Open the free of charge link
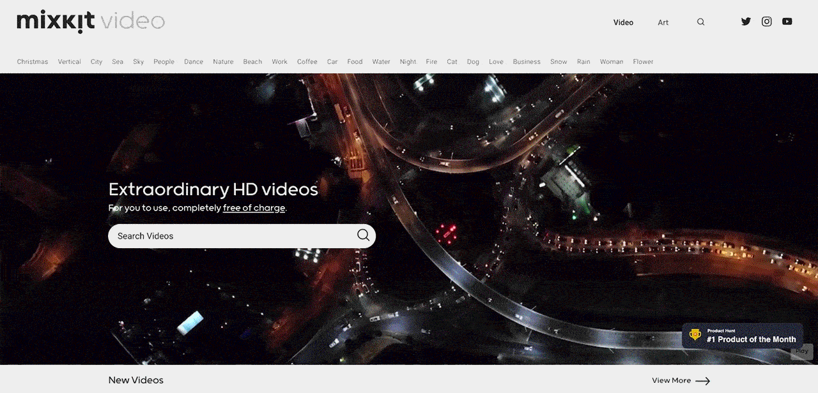Image resolution: width=818 pixels, height=393 pixels. click(254, 208)
